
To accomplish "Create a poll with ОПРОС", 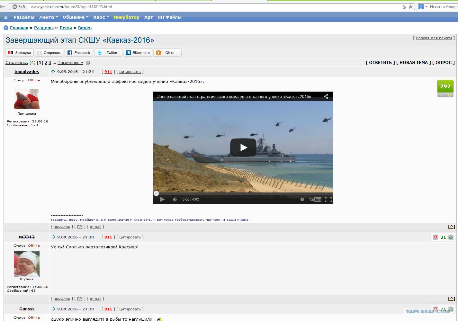I will coord(444,63).
